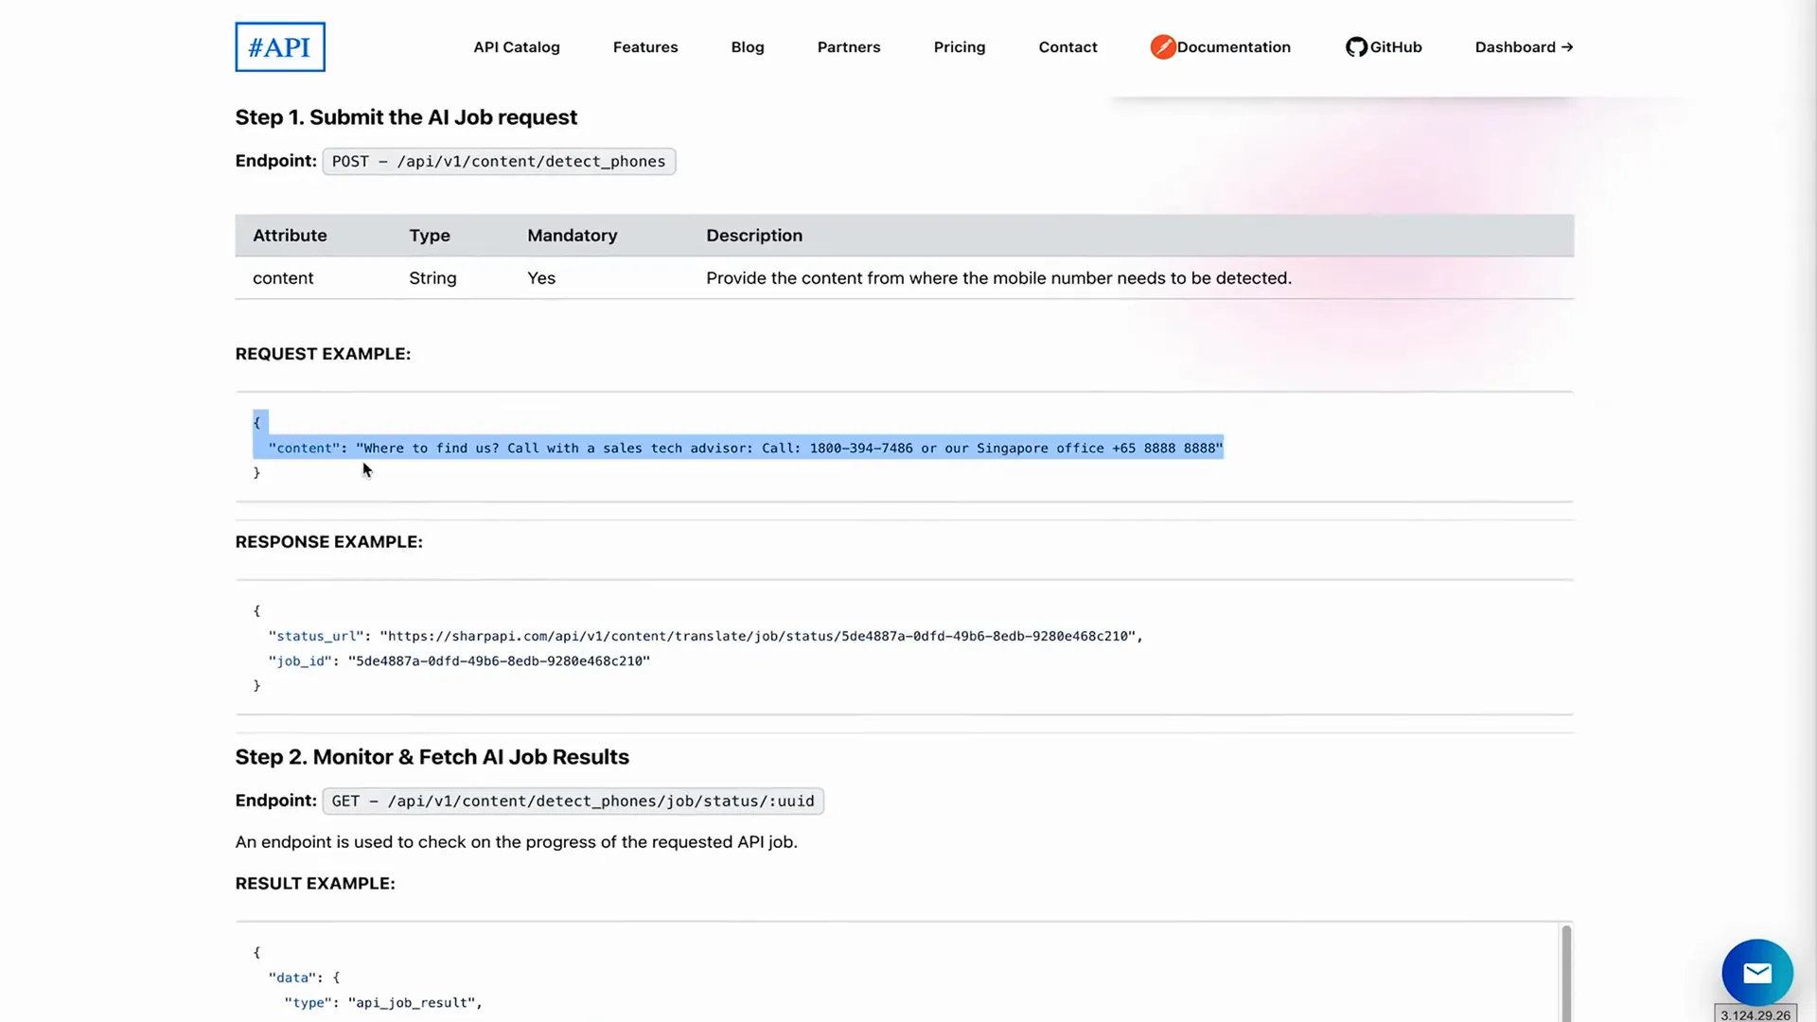1817x1022 pixels.
Task: Click the job_id line in response example
Action: click(x=459, y=661)
